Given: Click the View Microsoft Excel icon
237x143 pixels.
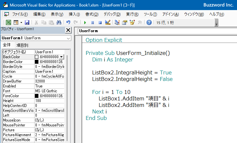Looking at the screenshot, I should (8, 22).
